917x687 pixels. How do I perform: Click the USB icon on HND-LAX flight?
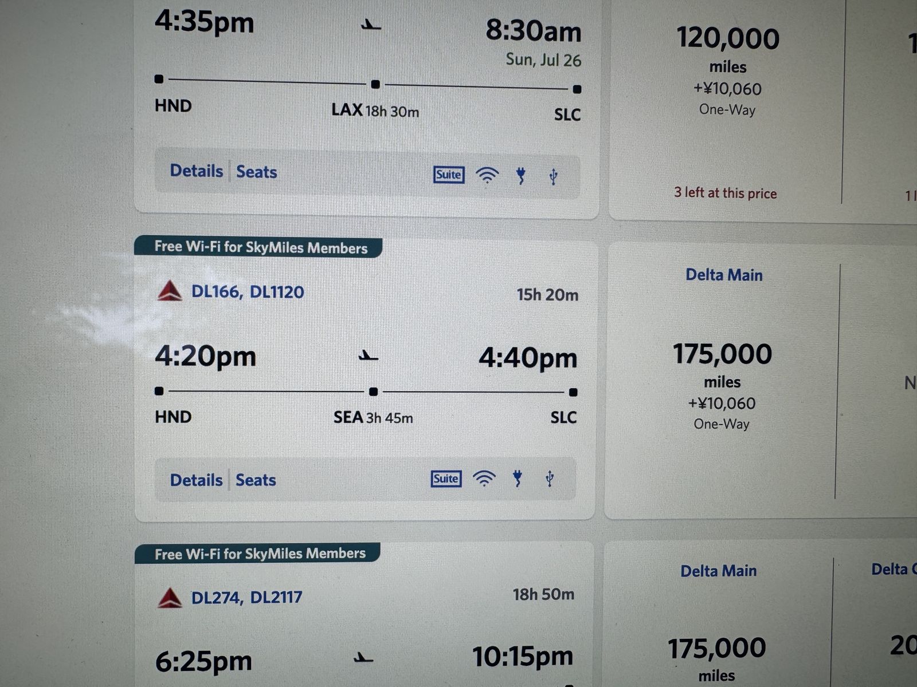553,176
